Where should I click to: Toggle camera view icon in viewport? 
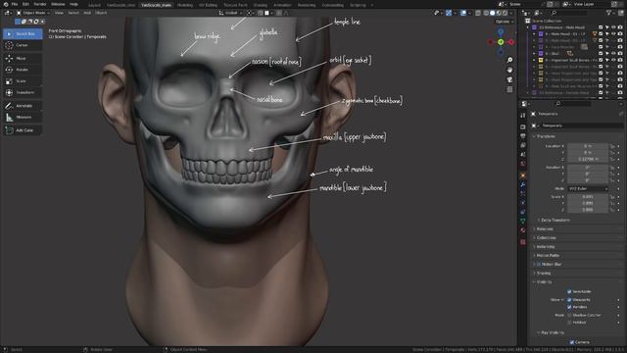(509, 80)
